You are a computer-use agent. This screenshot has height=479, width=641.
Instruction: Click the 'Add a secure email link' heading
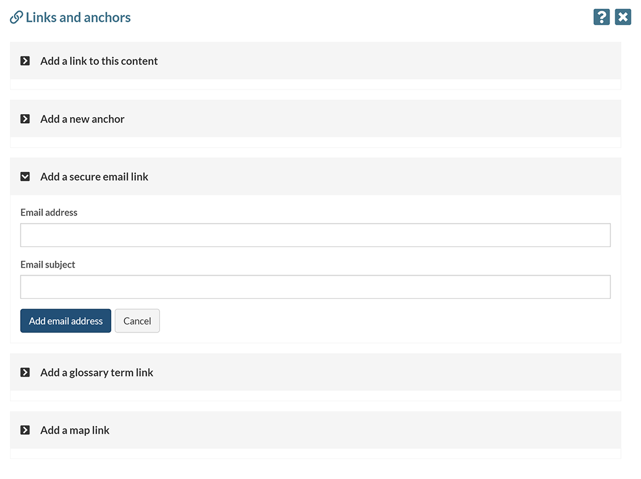(94, 177)
